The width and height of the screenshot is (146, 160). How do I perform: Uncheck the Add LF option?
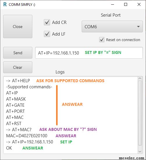pos(47,34)
